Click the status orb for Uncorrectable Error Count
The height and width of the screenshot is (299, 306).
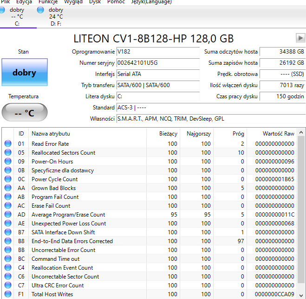click(8, 250)
